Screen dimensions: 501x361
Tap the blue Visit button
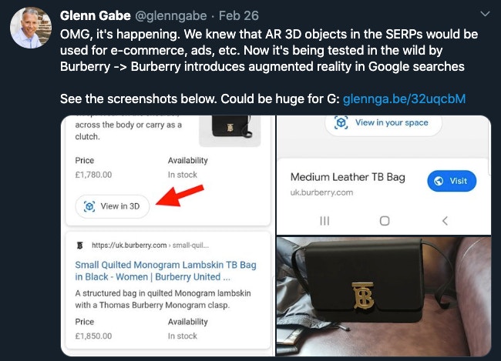click(x=452, y=181)
